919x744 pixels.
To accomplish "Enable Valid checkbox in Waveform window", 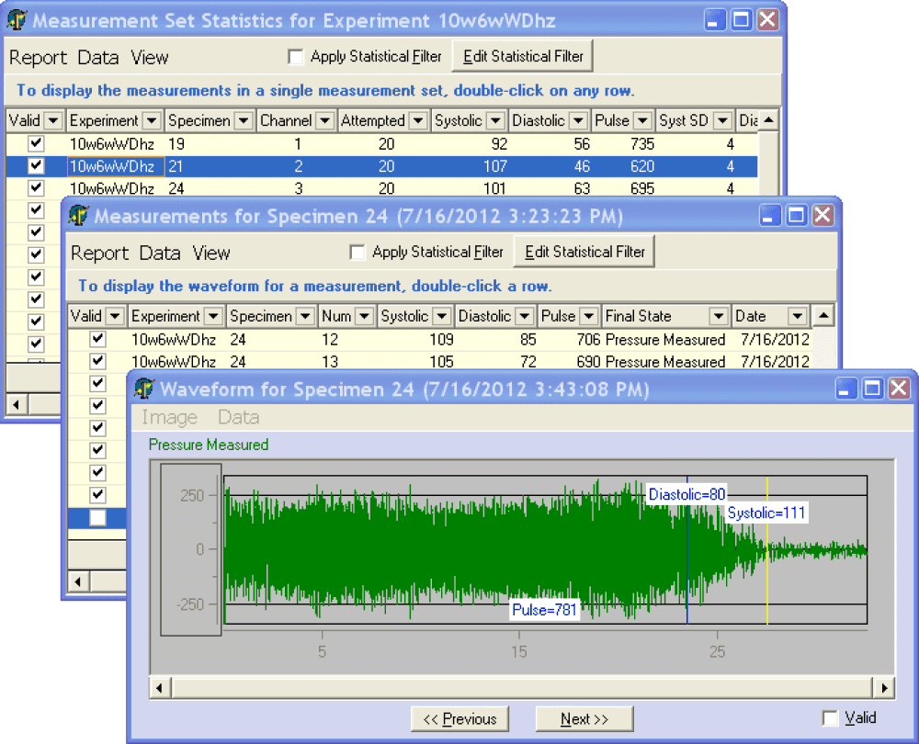I will (830, 718).
